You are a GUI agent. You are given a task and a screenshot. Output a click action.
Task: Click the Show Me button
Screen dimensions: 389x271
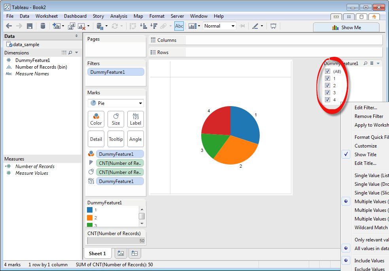[346, 28]
